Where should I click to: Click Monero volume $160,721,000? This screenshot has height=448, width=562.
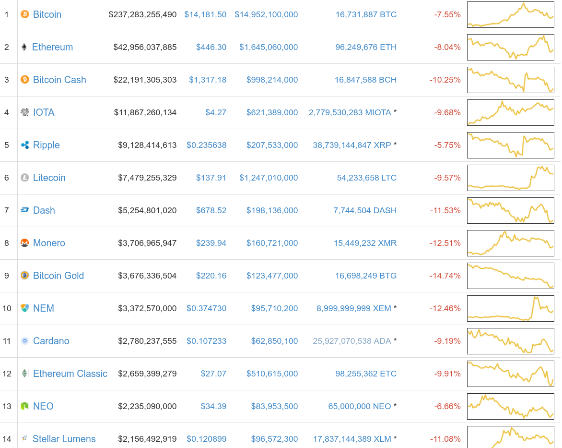point(272,243)
